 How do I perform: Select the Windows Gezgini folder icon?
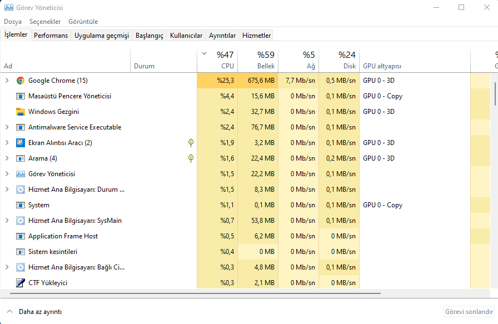(21, 112)
